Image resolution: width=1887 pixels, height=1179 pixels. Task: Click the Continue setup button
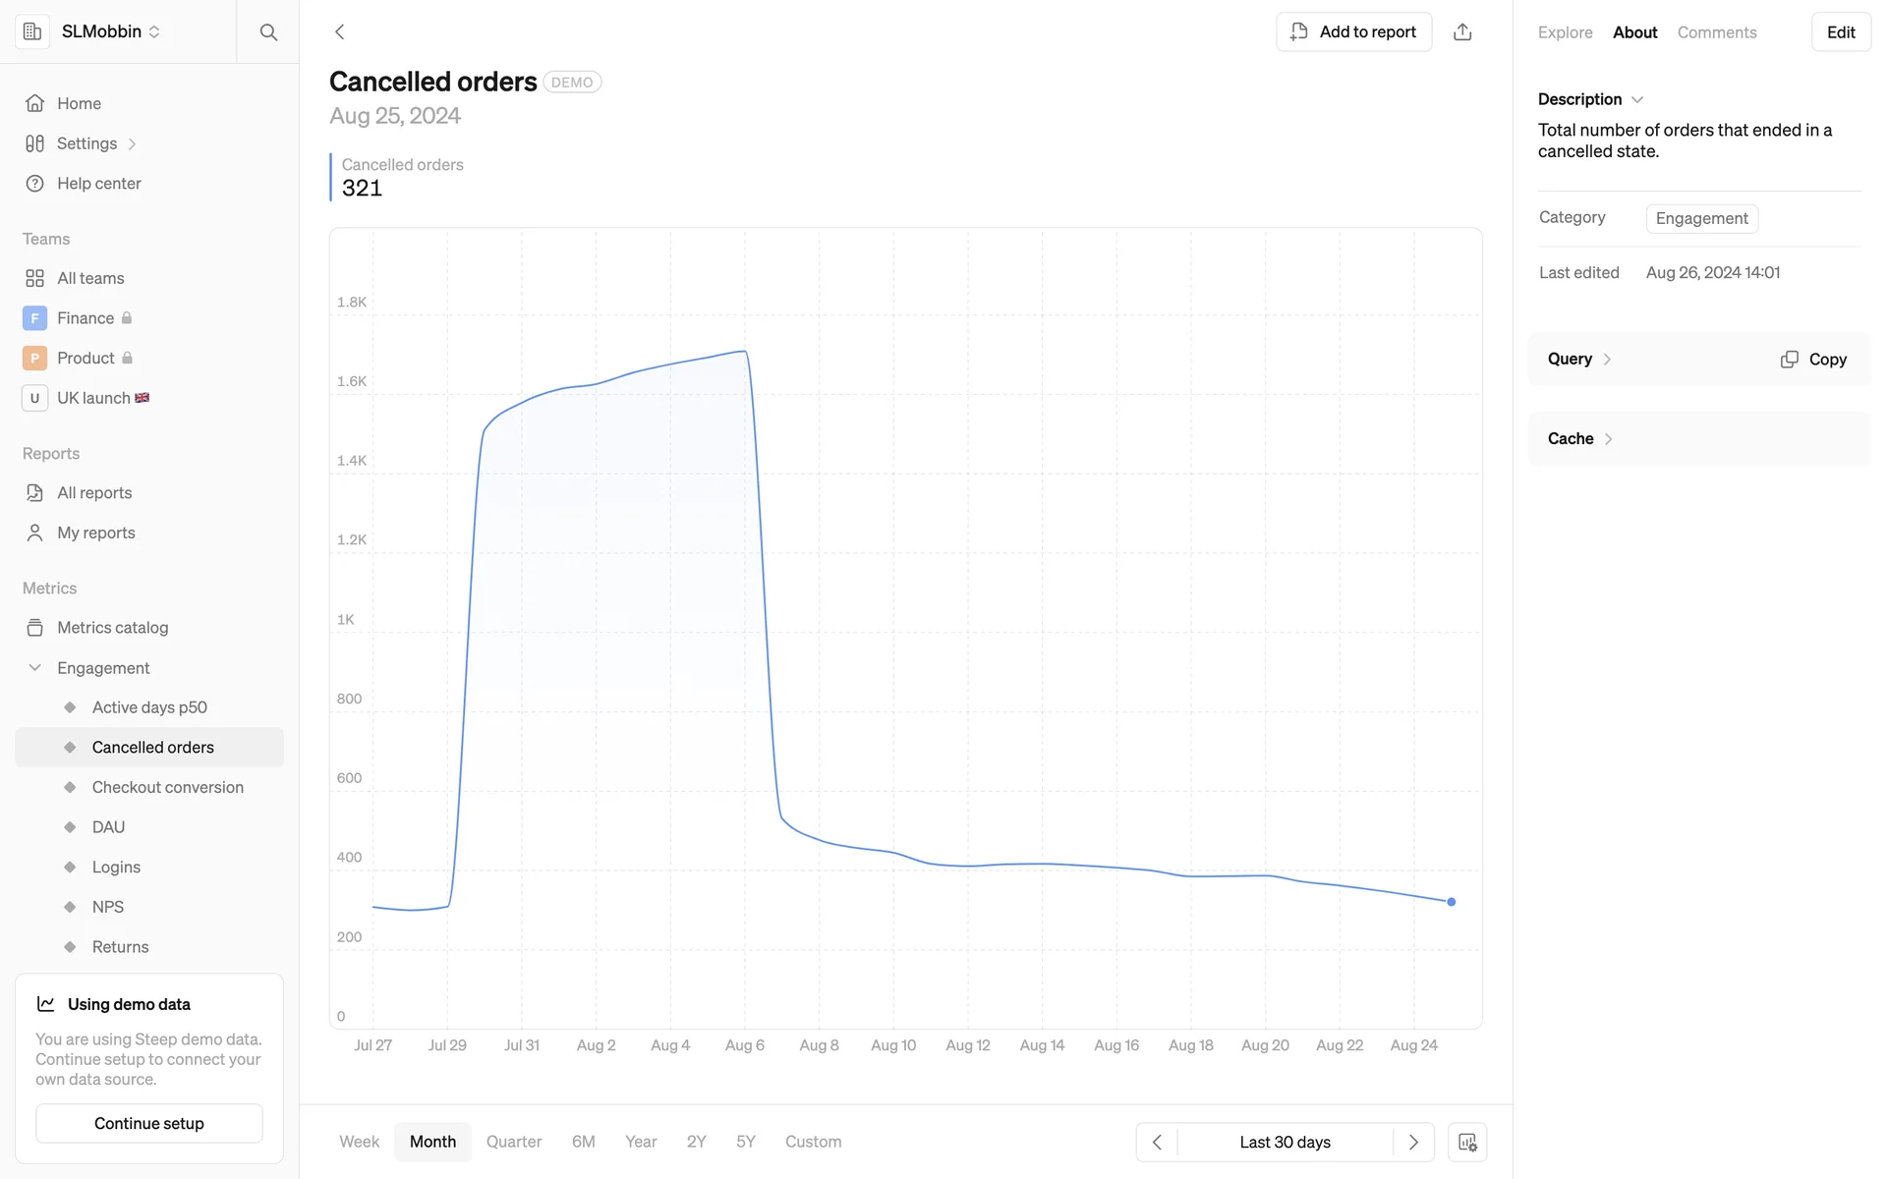click(149, 1123)
